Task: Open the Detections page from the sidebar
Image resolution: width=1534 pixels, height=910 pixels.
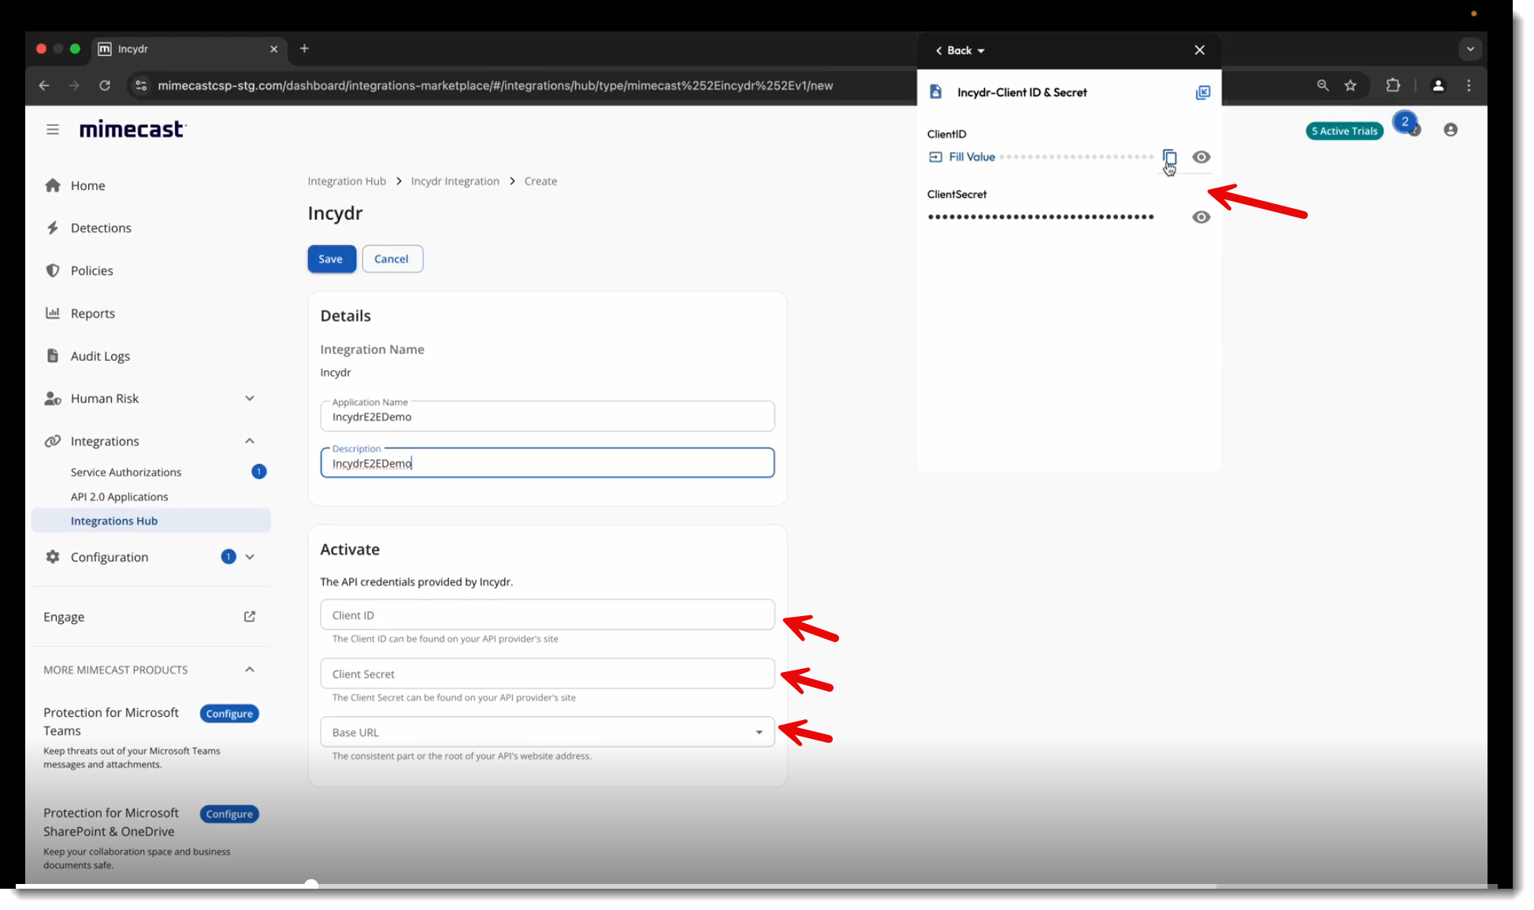Action: click(101, 228)
